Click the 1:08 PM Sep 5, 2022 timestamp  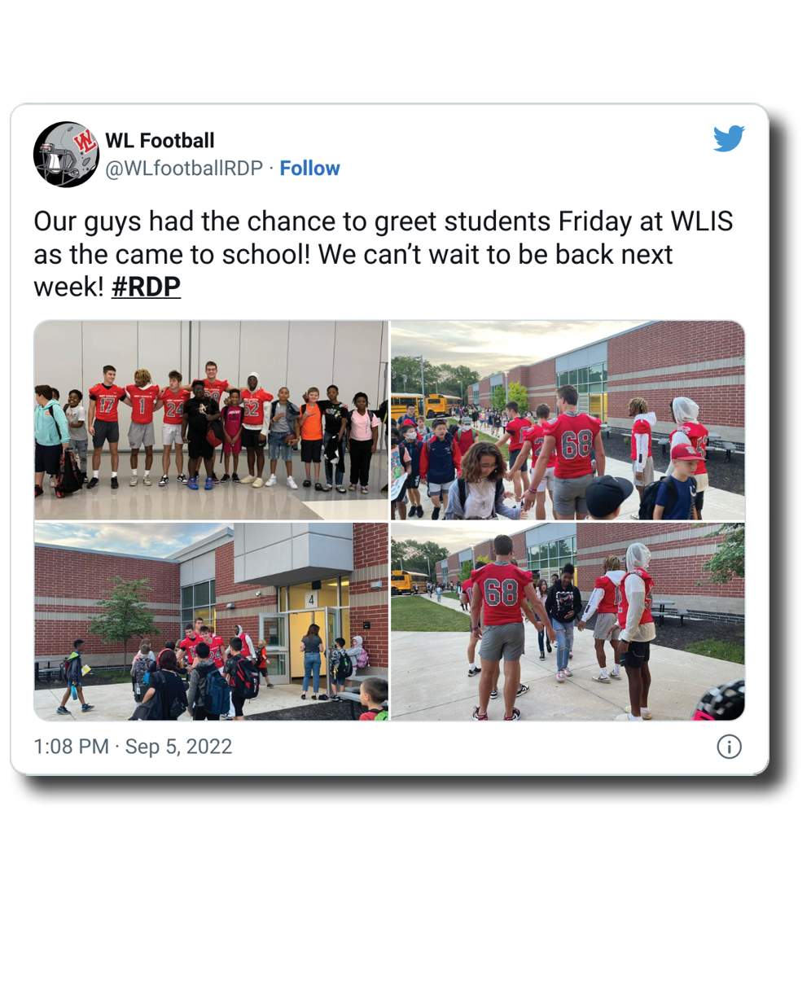[x=133, y=747]
